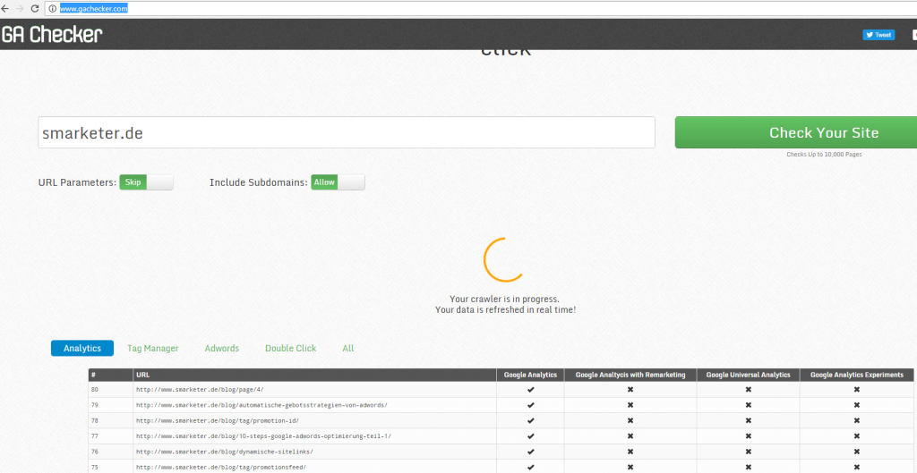The width and height of the screenshot is (917, 473).
Task: Click the Tweet button
Action: click(878, 35)
